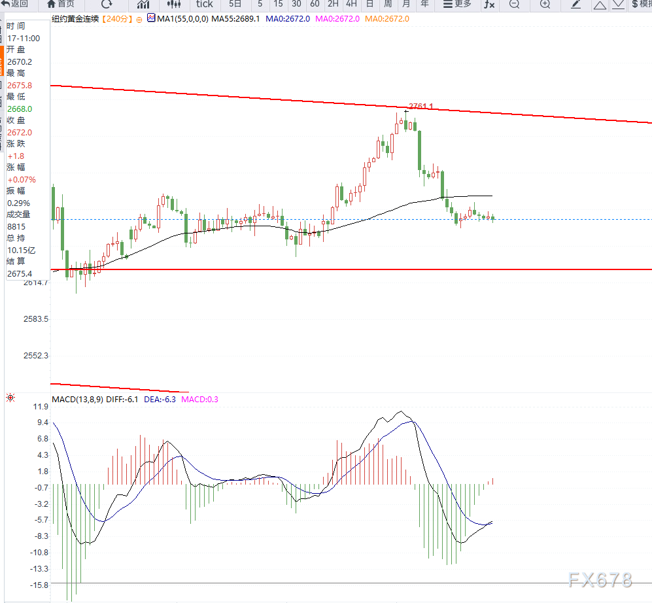Switch to line chart icon
The width and height of the screenshot is (652, 603).
point(143,4)
